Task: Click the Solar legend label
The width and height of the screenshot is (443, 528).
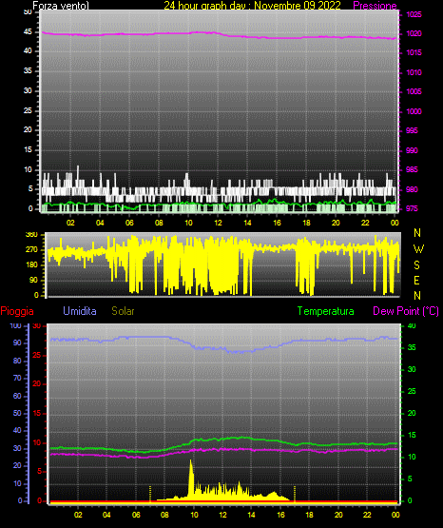Action: (123, 311)
